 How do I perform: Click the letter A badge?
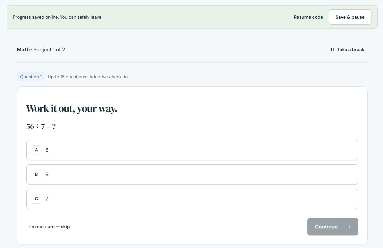click(37, 150)
